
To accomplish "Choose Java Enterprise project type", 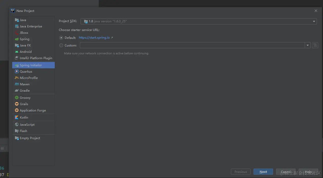I will [33, 26].
